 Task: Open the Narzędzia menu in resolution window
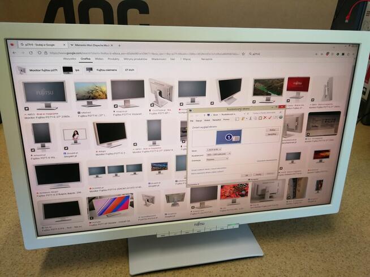[217, 120]
